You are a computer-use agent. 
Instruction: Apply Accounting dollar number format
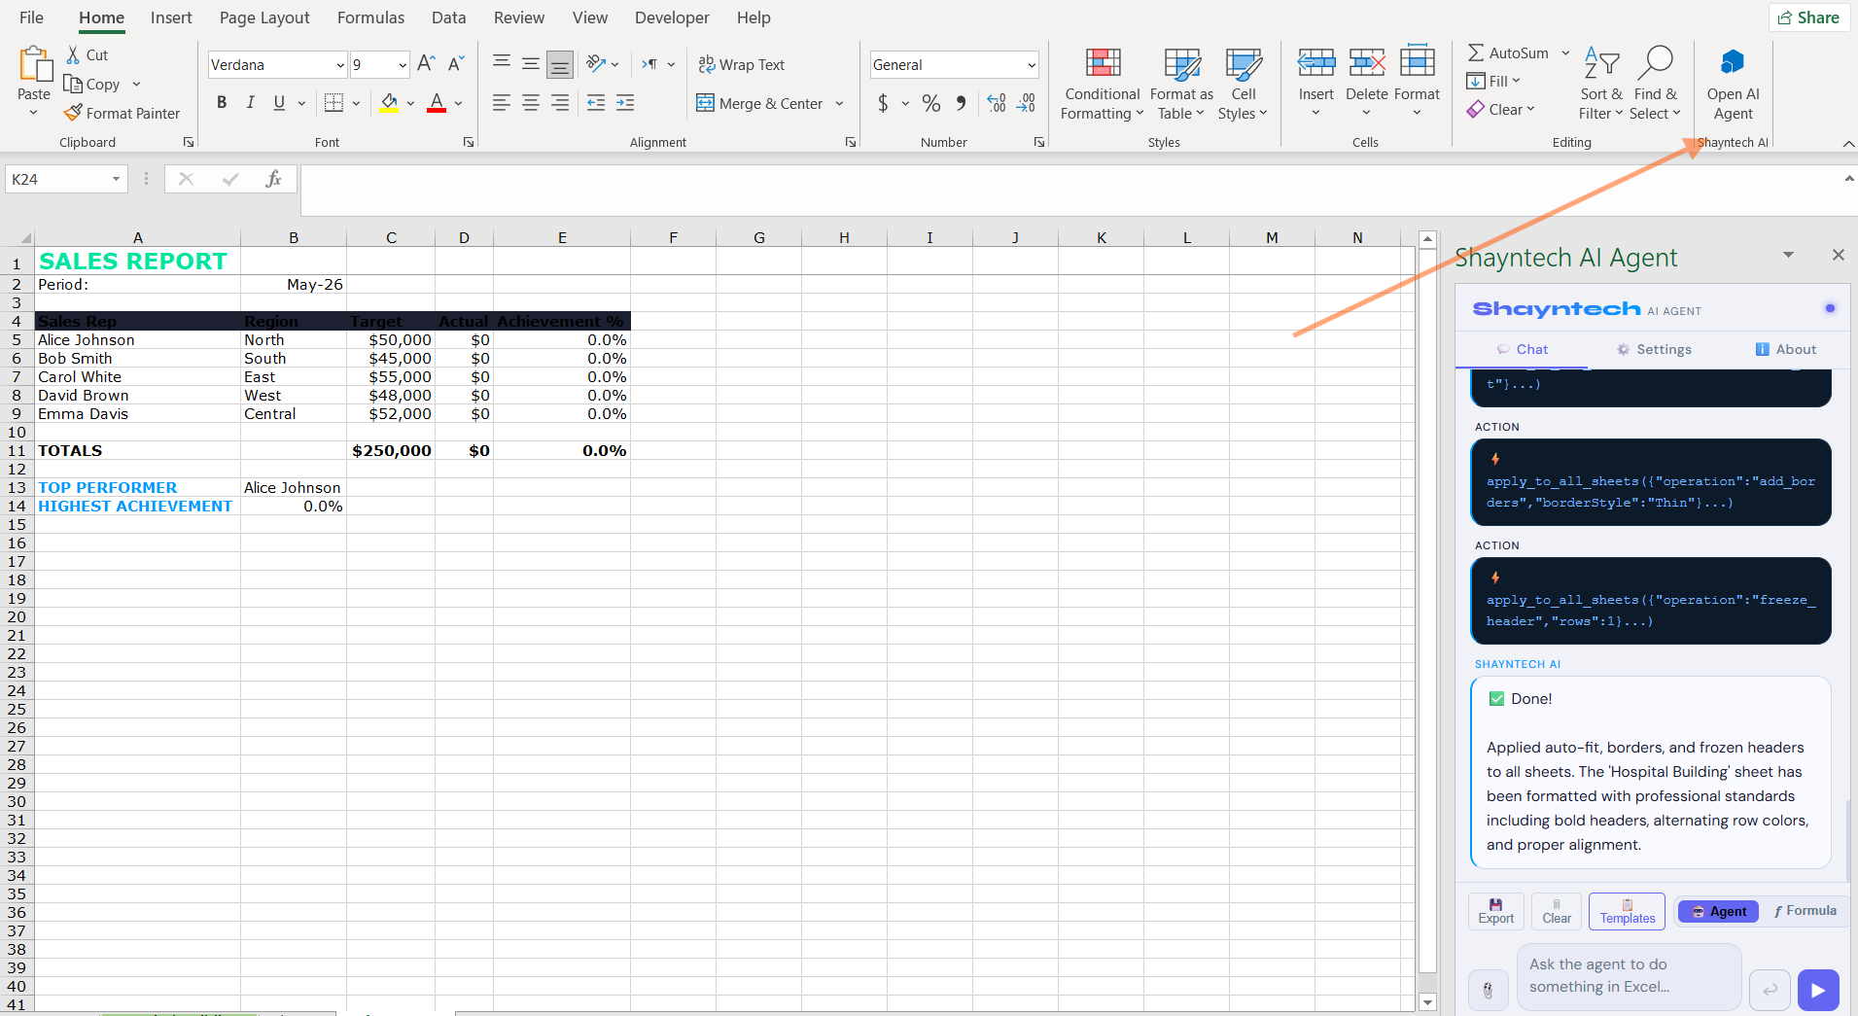click(x=883, y=102)
